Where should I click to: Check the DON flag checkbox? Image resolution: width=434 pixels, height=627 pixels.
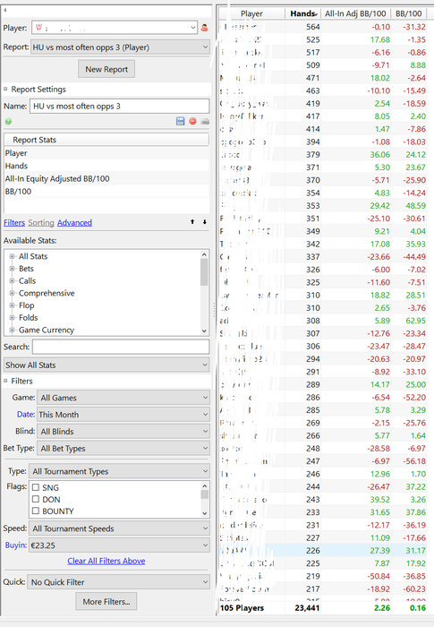click(36, 499)
